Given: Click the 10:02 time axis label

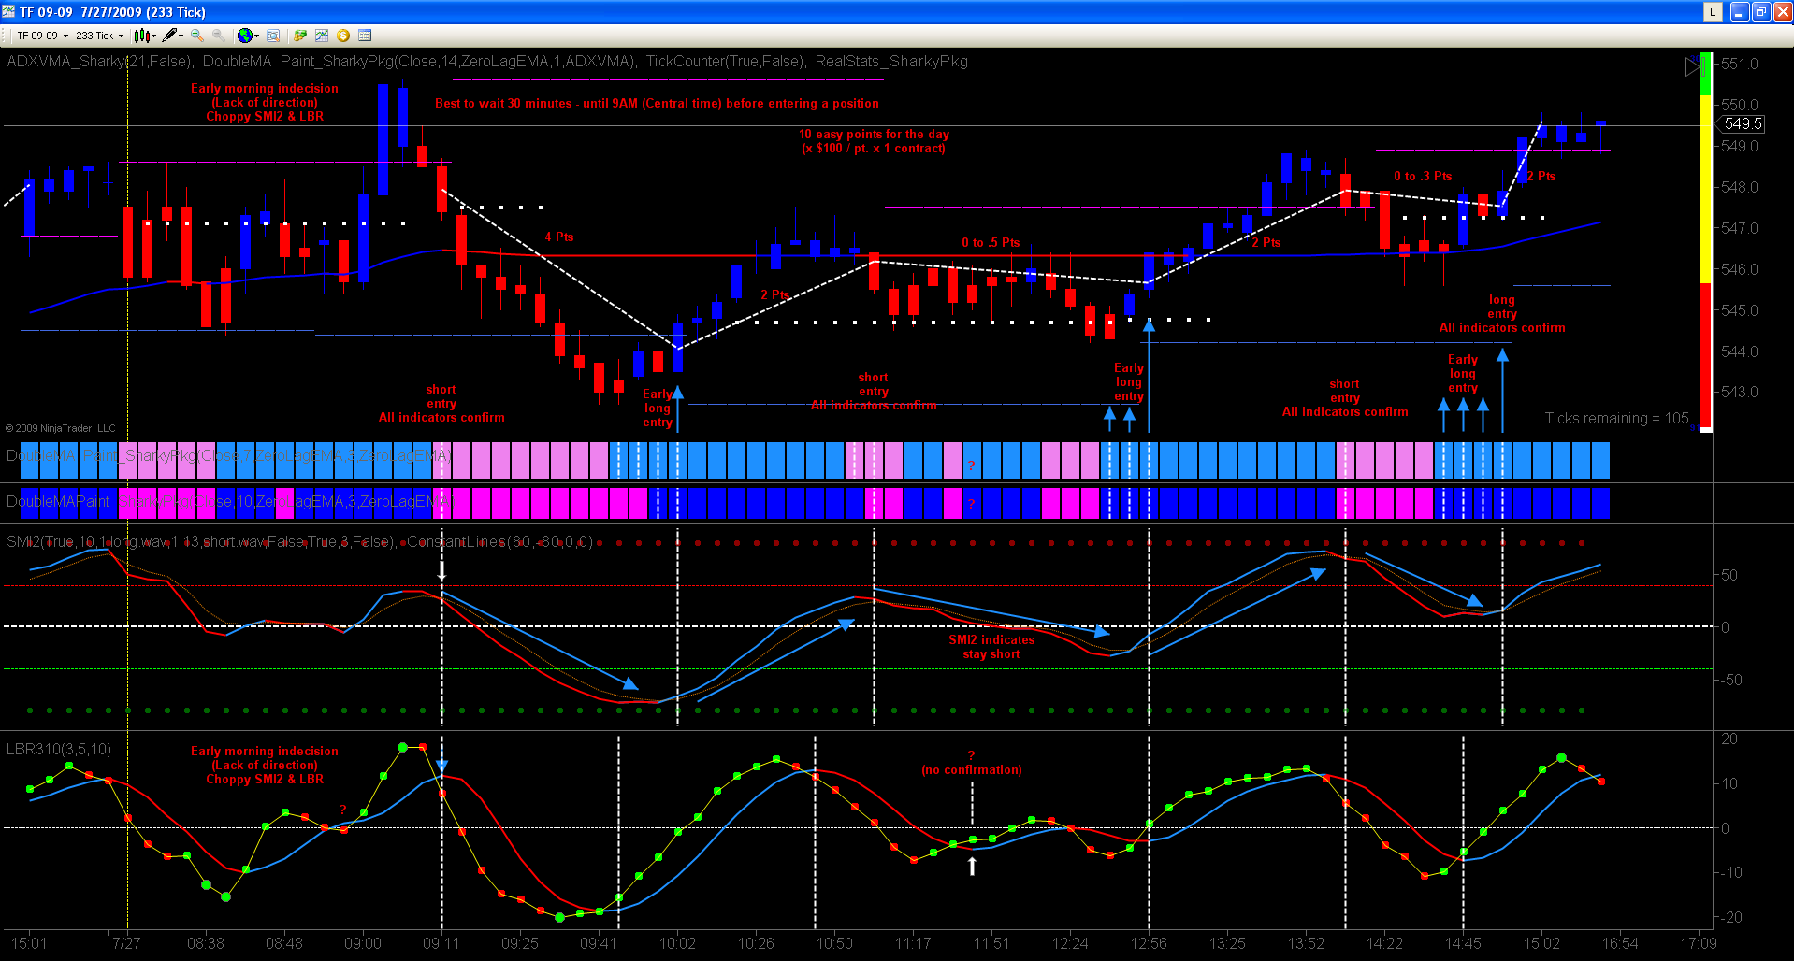Looking at the screenshot, I should coord(677,943).
